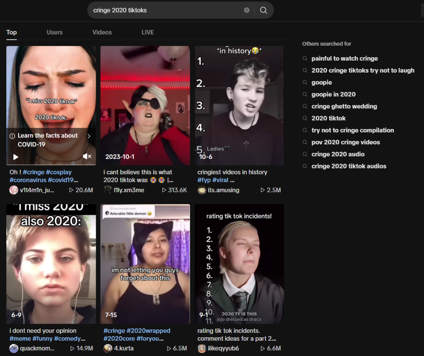Open the eyepatch cosplay video thumbnail
Image resolution: width=424 pixels, height=356 pixels.
click(x=145, y=105)
